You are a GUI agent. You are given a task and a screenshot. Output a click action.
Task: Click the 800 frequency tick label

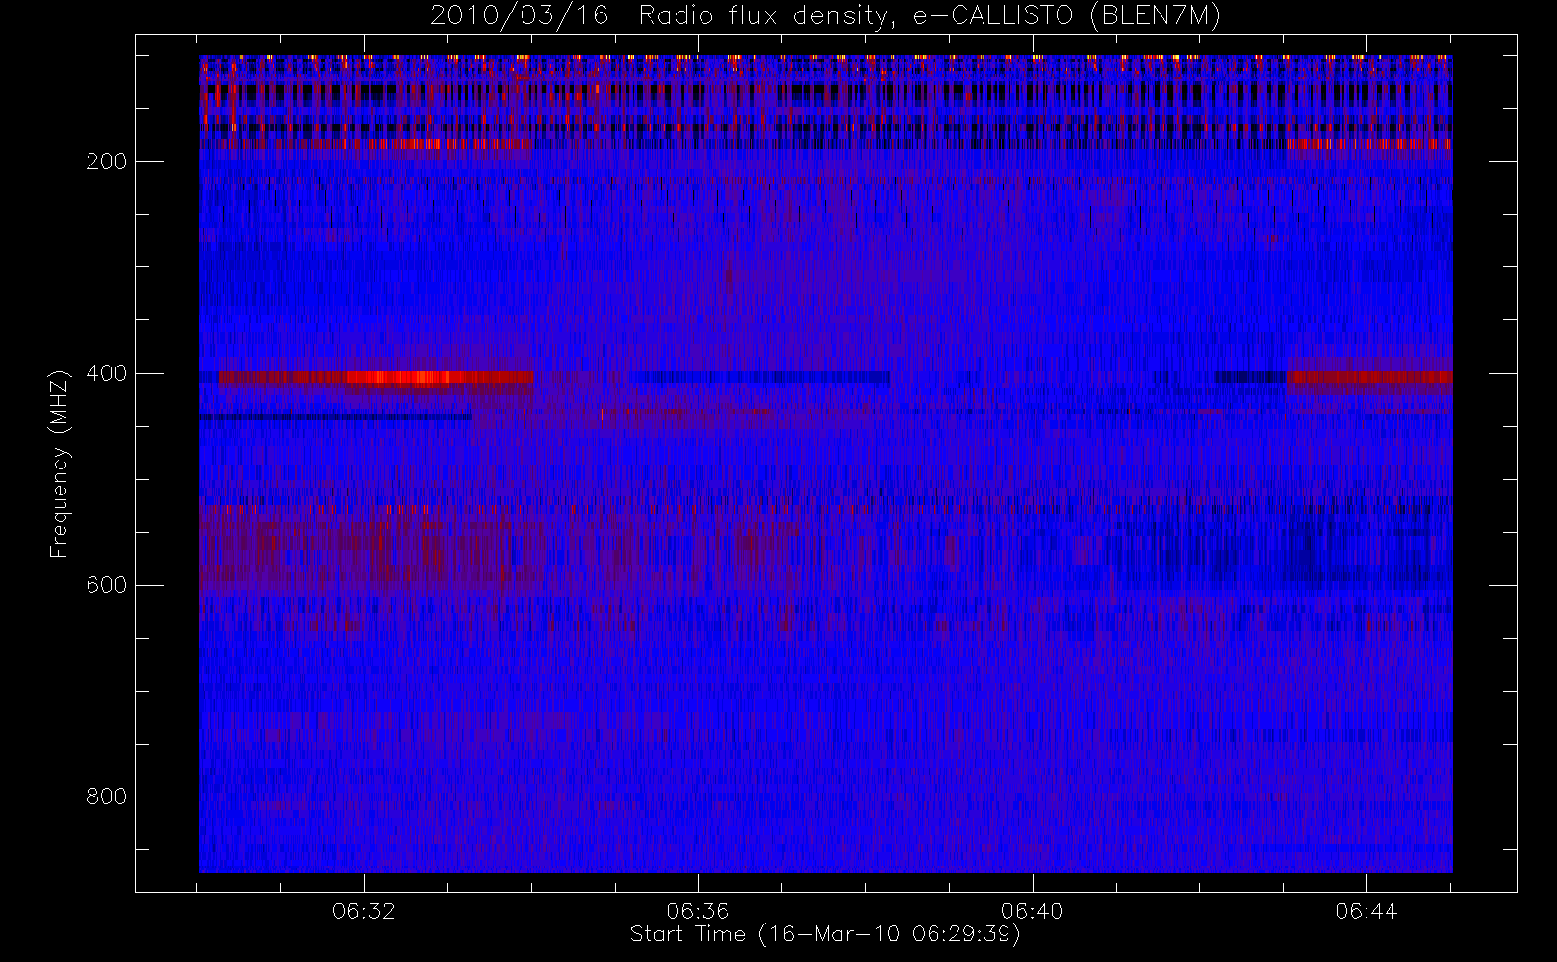pyautogui.click(x=106, y=797)
